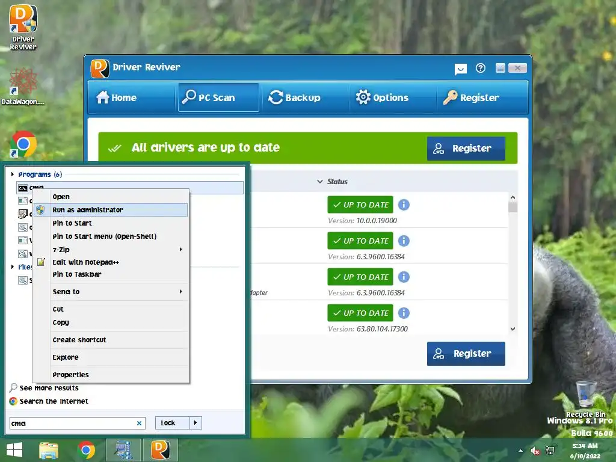Click the network tray icon
Image resolution: width=616 pixels, height=462 pixels.
click(x=550, y=451)
